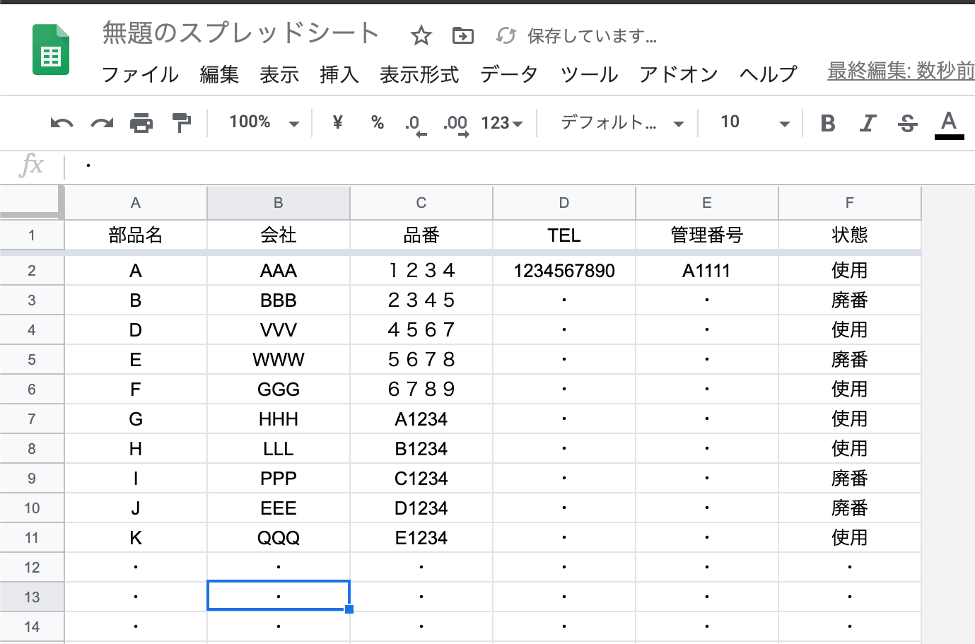The width and height of the screenshot is (975, 644).
Task: Click the decrease decimal places icon
Action: pos(415,124)
